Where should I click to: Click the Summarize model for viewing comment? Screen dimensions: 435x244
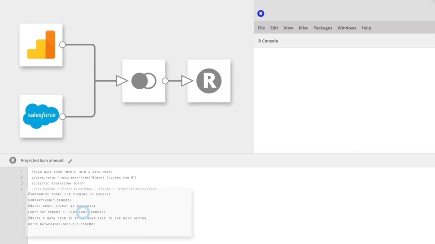tap(70, 194)
